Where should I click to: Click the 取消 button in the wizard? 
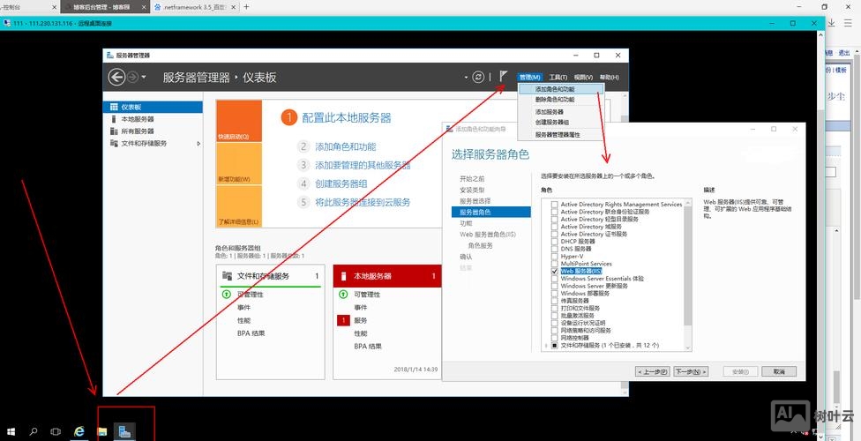pos(779,372)
